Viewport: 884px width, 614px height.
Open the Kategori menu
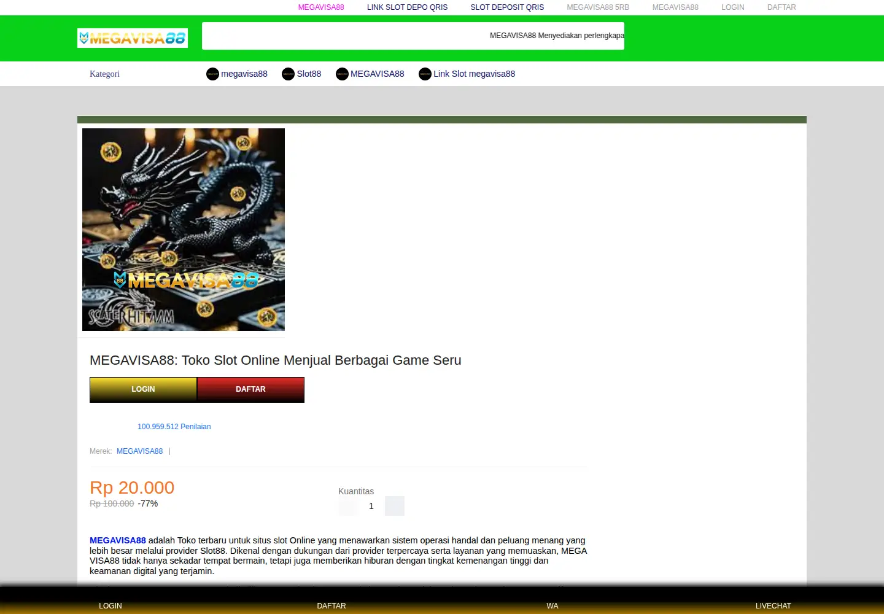tap(104, 74)
